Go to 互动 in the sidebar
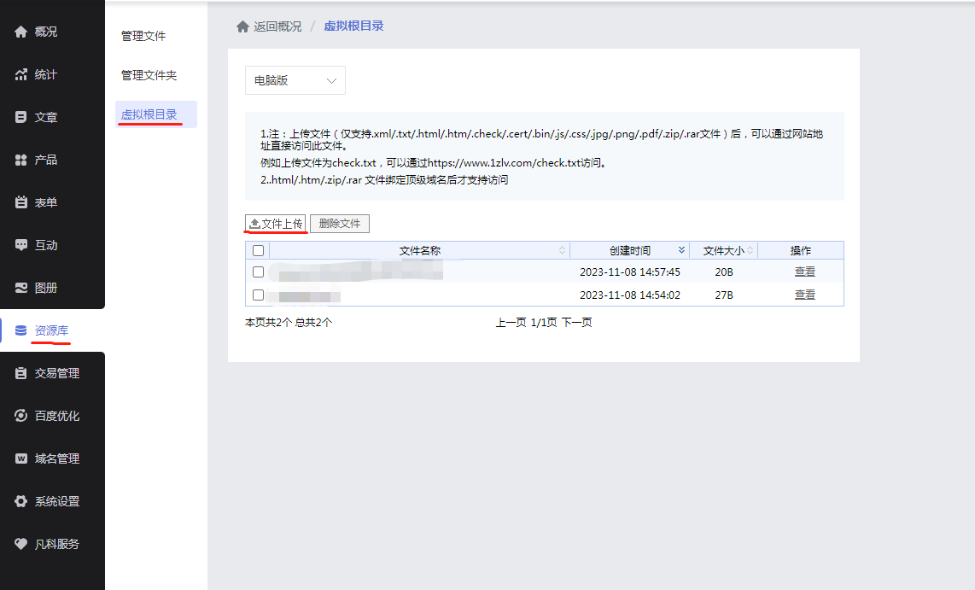This screenshot has width=975, height=590. pos(46,245)
